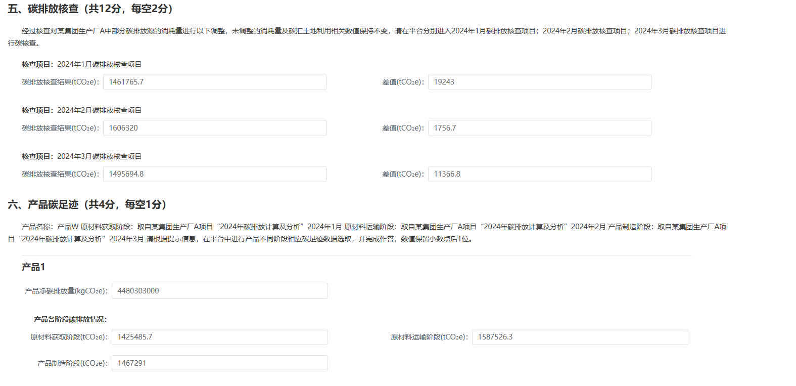
Task: Click the 2024年2月碳排放核查项目 item label
Action: (99, 110)
